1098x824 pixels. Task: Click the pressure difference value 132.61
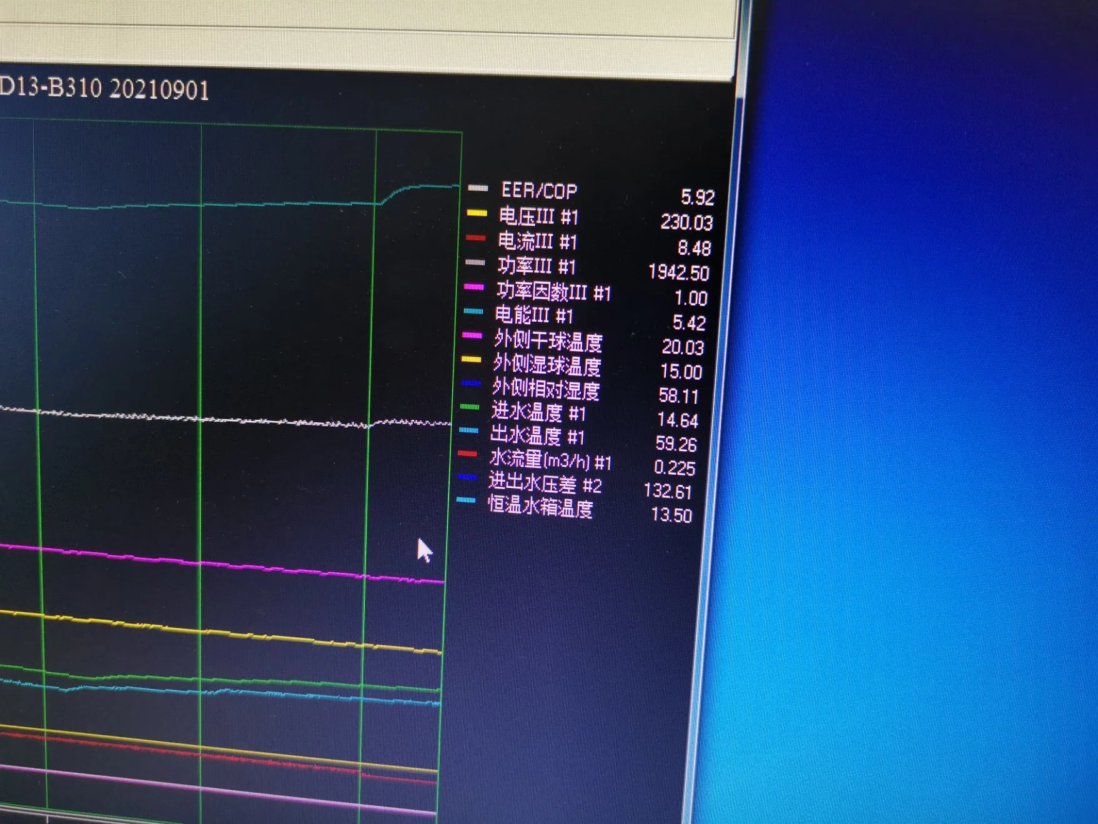668,492
